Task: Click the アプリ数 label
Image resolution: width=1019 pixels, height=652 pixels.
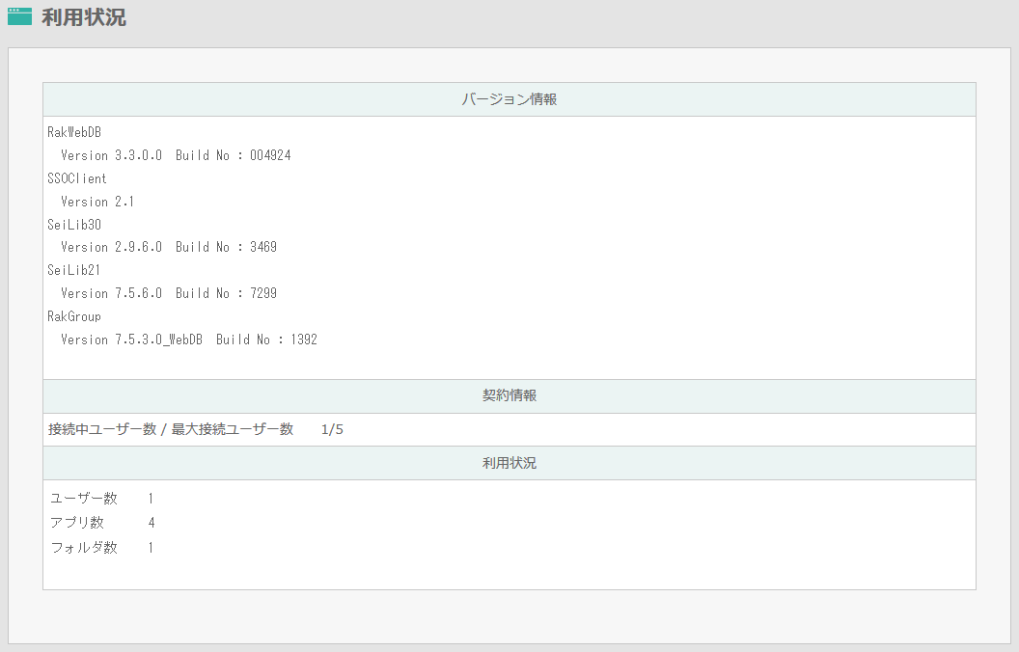Action: coord(77,522)
